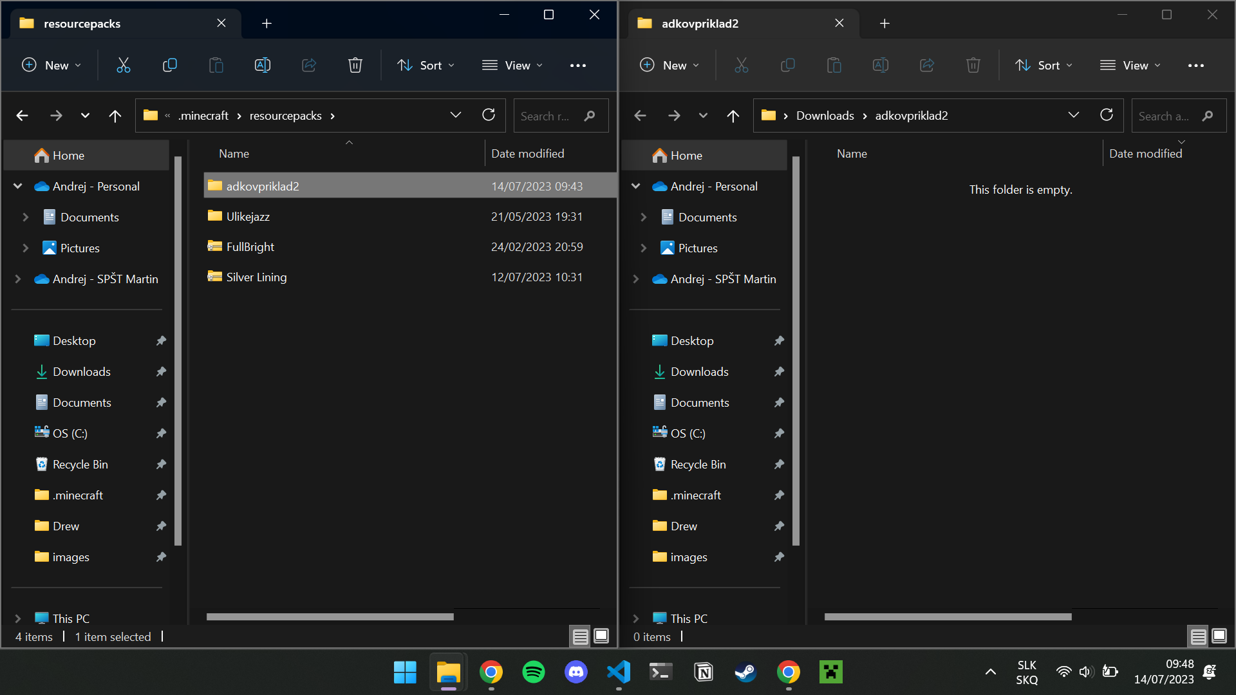The width and height of the screenshot is (1236, 695).
Task: Open Discord from the taskbar
Action: (x=576, y=672)
